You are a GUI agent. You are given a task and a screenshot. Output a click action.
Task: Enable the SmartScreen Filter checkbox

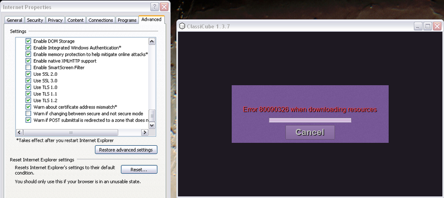28,67
